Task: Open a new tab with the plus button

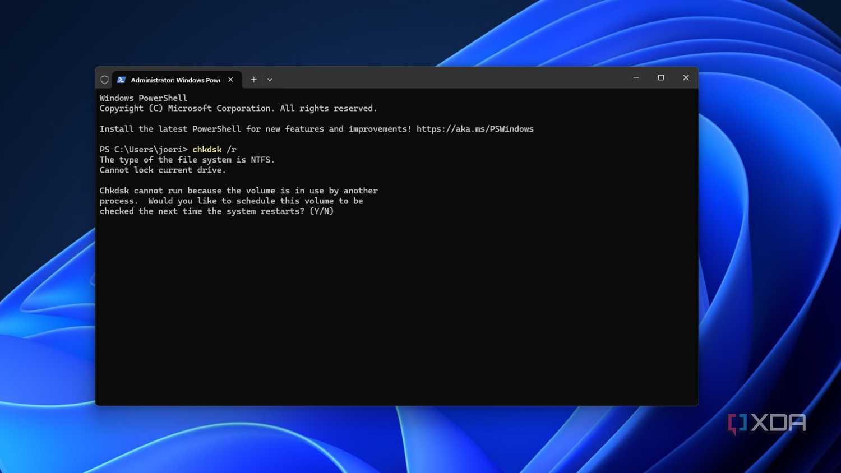Action: 254,80
